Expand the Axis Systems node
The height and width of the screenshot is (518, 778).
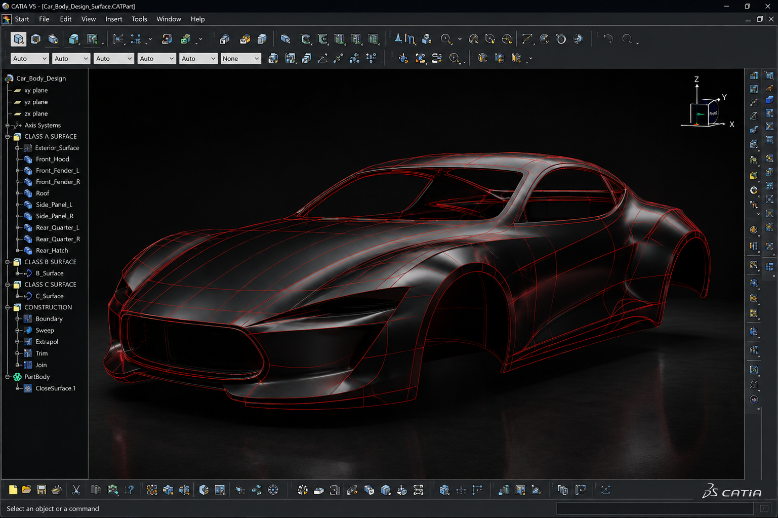[8, 126]
